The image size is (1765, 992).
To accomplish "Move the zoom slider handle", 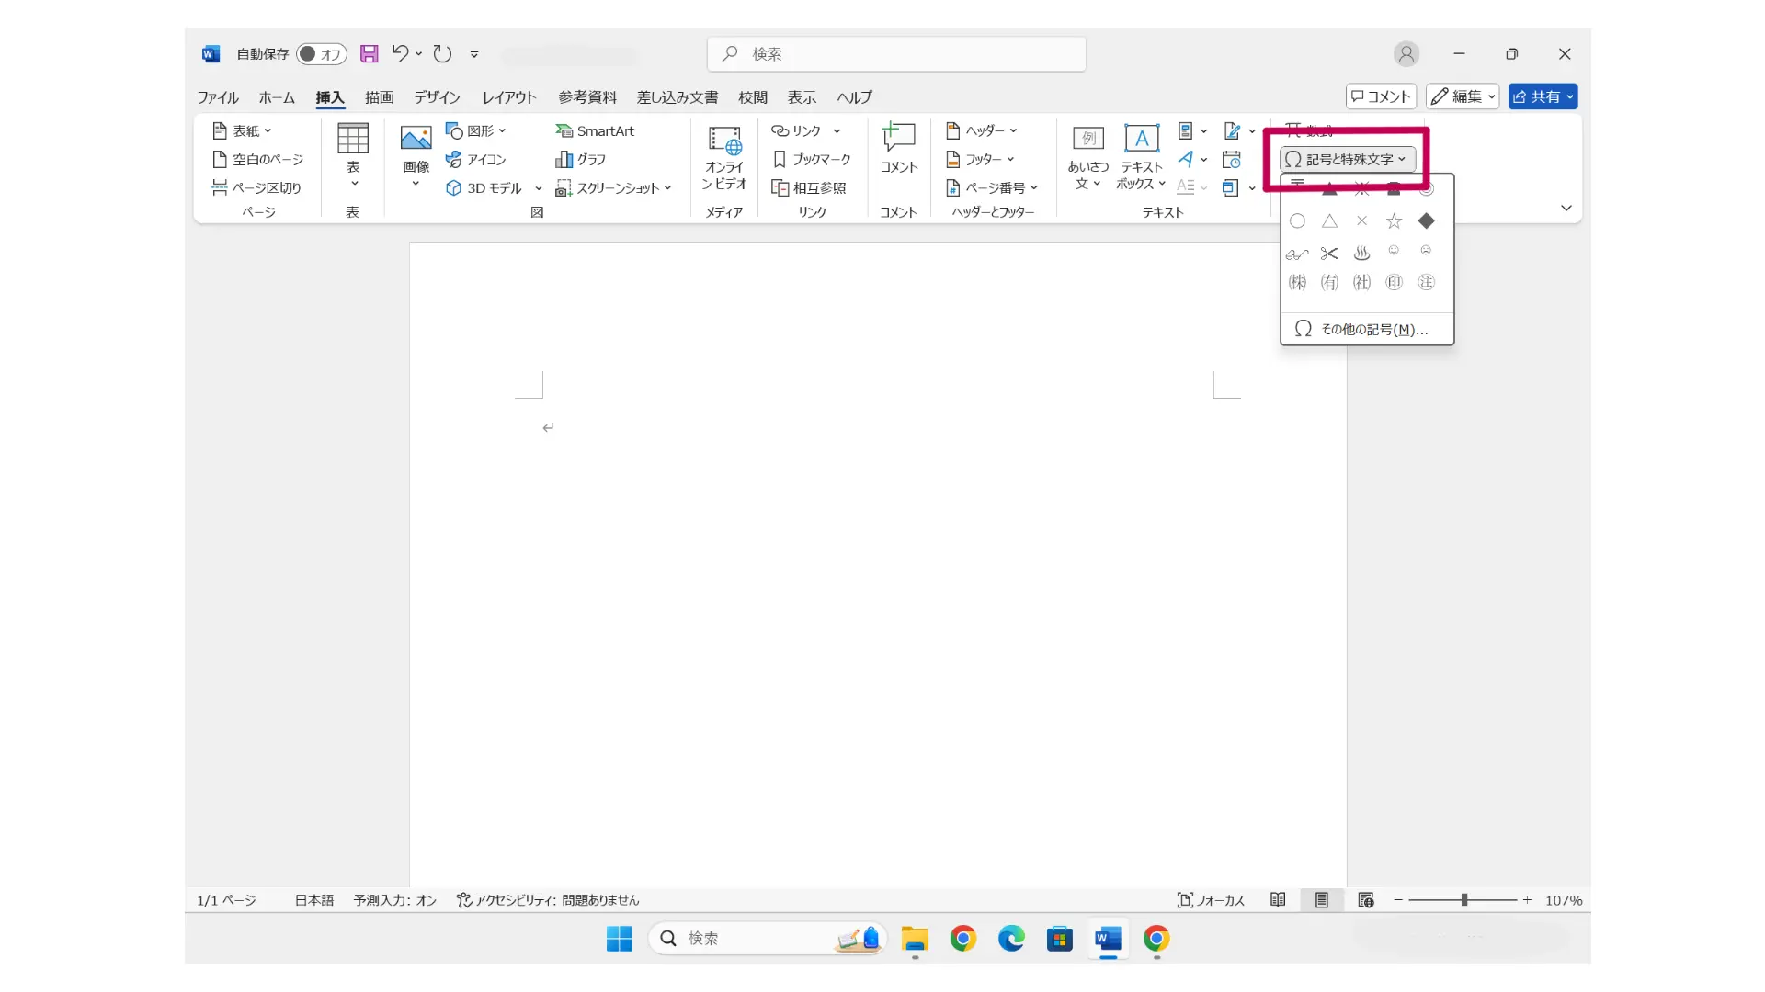I will tap(1463, 900).
